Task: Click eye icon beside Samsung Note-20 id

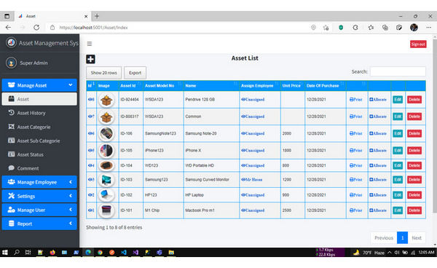Action: tap(90, 133)
